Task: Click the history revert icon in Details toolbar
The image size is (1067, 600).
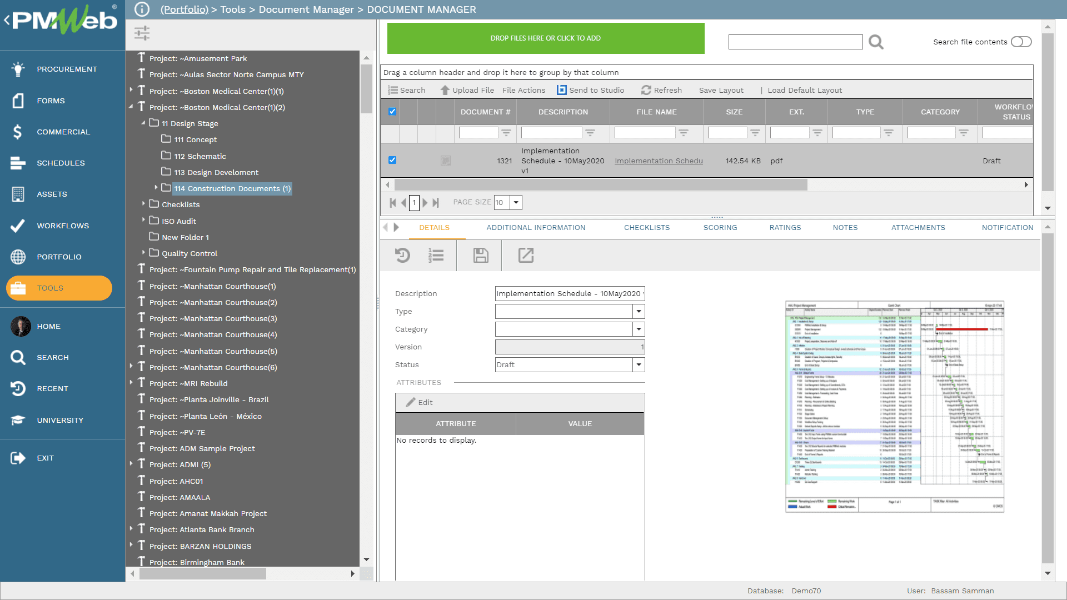Action: click(x=402, y=256)
